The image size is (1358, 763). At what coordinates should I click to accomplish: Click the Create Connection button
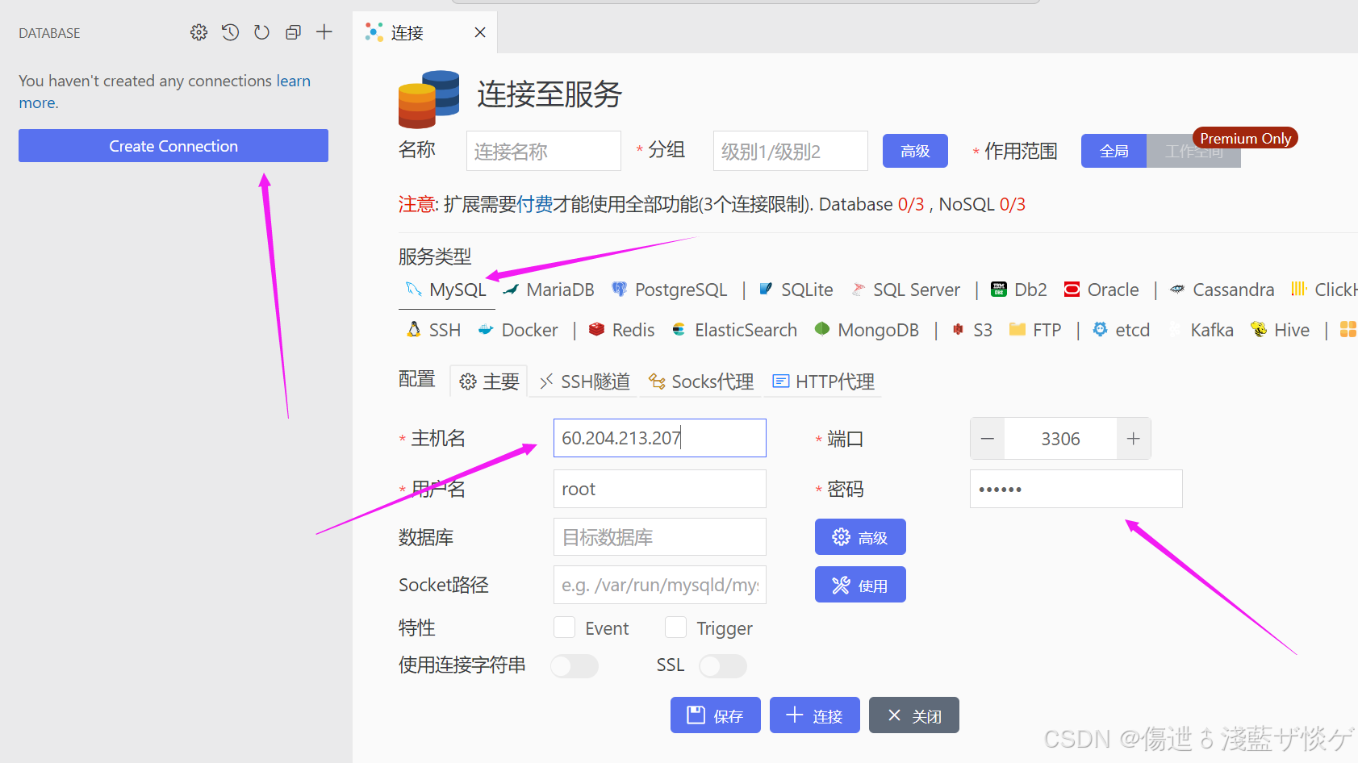point(173,146)
